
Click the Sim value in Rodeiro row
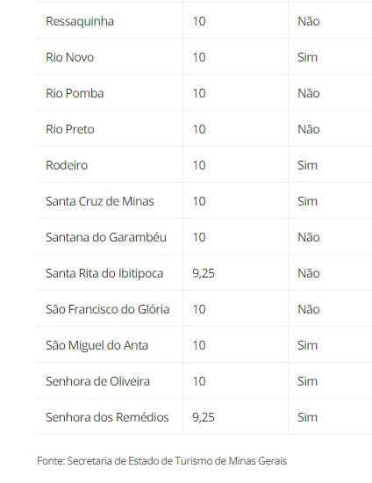pyautogui.click(x=307, y=165)
